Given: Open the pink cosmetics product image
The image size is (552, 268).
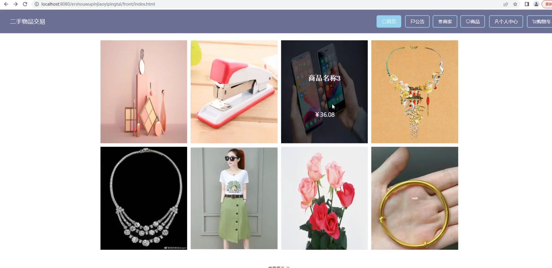Looking at the screenshot, I should coord(144,92).
